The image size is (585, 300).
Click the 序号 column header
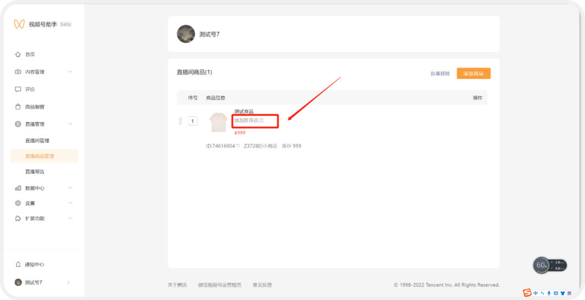[192, 98]
